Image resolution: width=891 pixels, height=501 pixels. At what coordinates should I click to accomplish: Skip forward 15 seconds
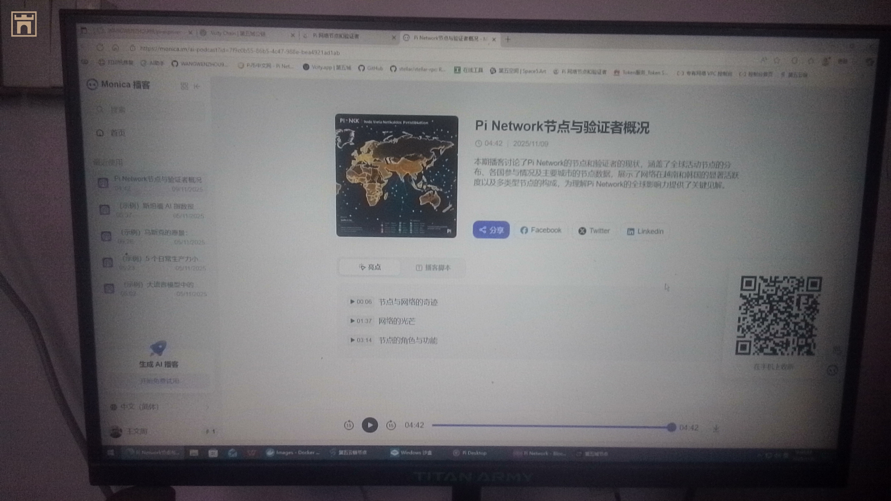(391, 425)
